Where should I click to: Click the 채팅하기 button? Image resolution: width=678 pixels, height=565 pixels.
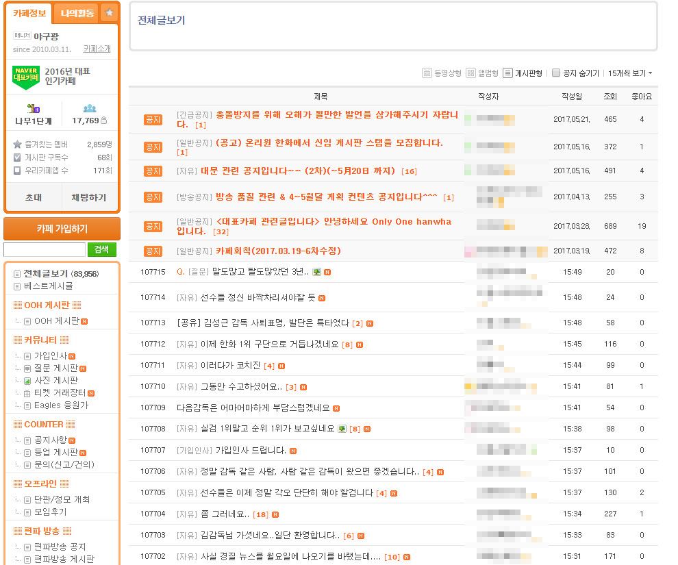[89, 197]
